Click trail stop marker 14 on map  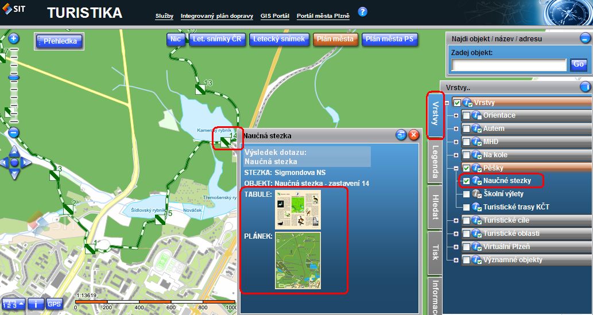[x=227, y=140]
